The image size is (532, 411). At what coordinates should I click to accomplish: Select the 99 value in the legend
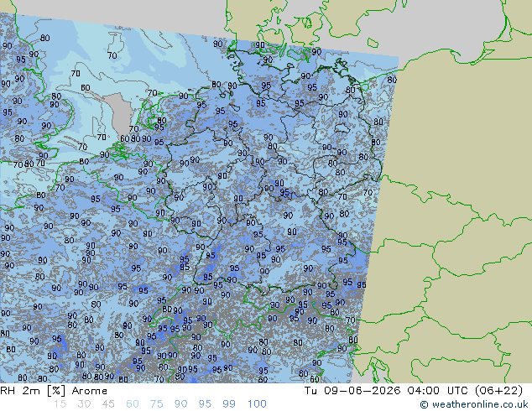(x=229, y=404)
